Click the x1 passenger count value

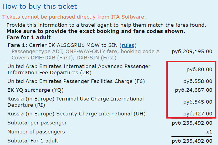pyautogui.click(x=209, y=132)
